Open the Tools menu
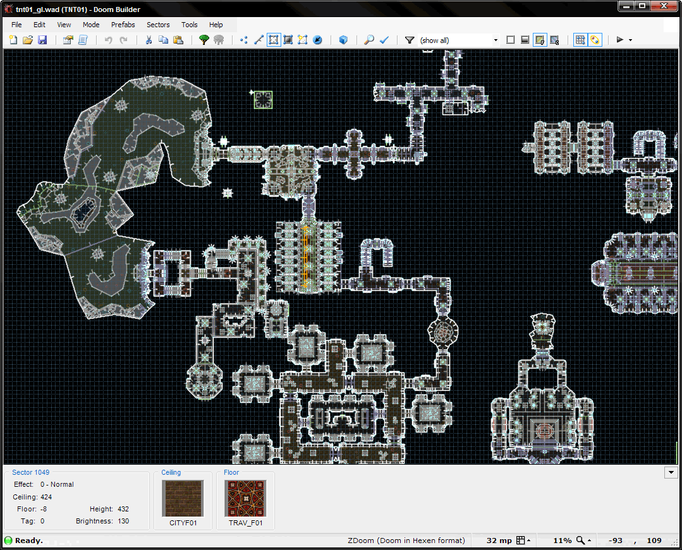The height and width of the screenshot is (550, 682). pyautogui.click(x=189, y=25)
